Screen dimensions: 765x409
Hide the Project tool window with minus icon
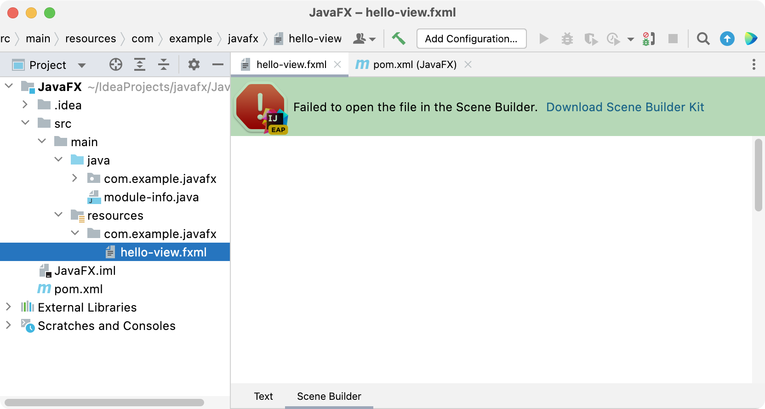click(218, 64)
